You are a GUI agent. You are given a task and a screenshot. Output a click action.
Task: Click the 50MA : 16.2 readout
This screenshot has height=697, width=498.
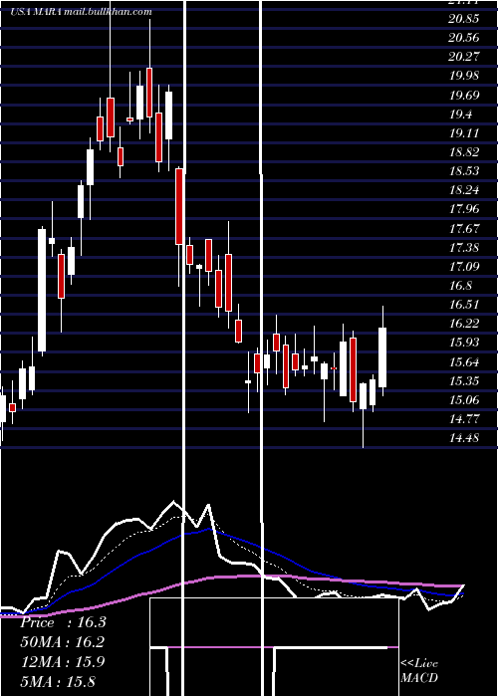click(63, 642)
